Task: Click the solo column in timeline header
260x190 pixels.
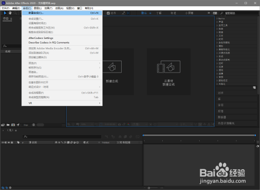Action: pos(9,142)
